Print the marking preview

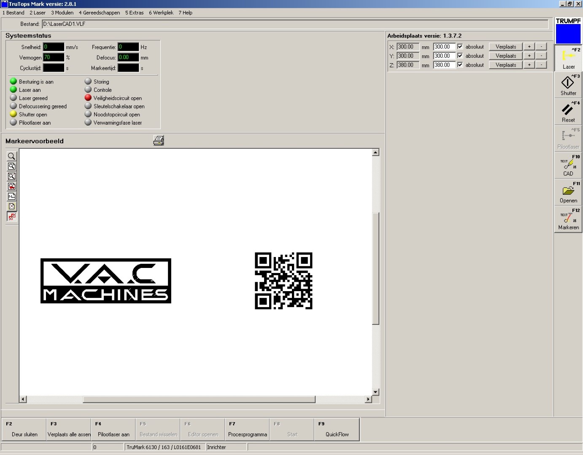coord(159,140)
